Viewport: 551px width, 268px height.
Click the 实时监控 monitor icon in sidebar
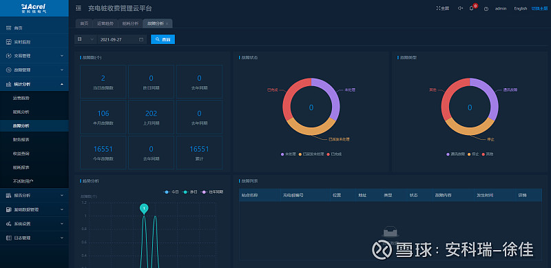pos(9,42)
